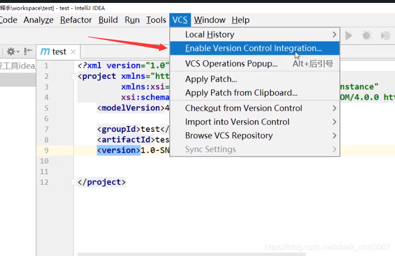This screenshot has width=395, height=256.
Task: Open the Refactor menu
Action: pyautogui.click(x=76, y=20)
